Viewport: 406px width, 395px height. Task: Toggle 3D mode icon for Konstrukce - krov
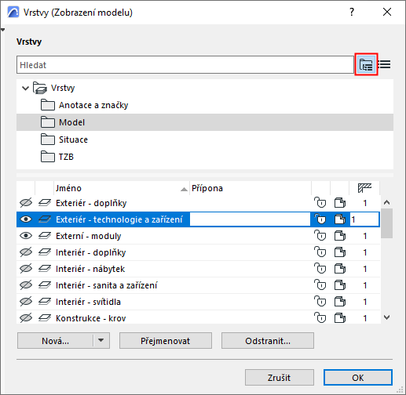[x=340, y=318]
